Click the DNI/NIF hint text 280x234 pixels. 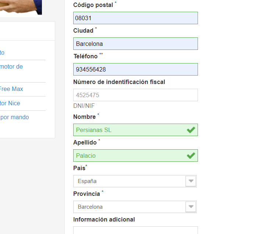(x=84, y=106)
